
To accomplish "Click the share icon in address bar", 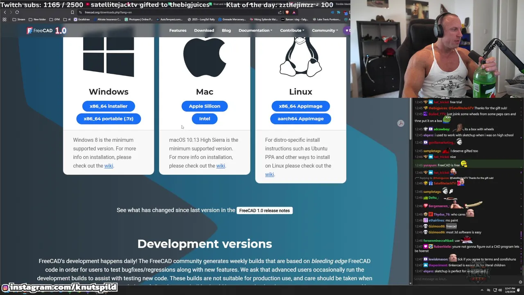I will coord(280,12).
